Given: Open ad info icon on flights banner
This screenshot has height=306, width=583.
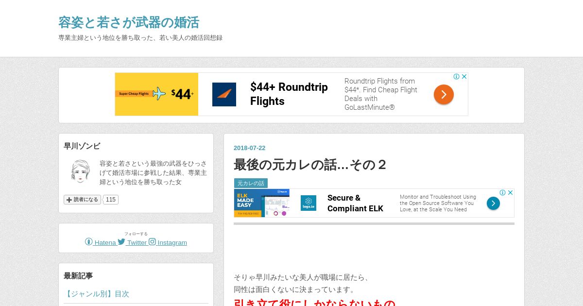Looking at the screenshot, I should tap(457, 77).
